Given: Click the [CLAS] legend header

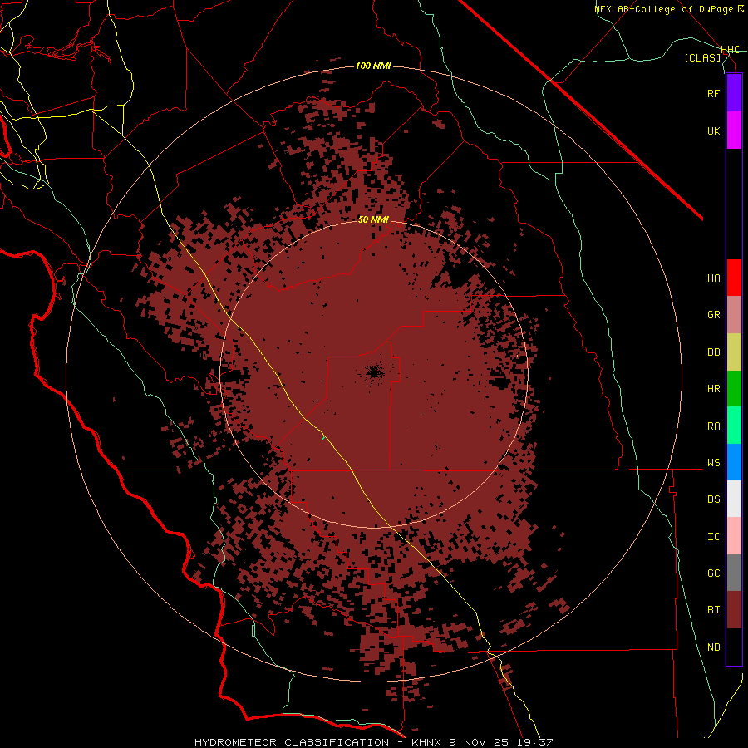Looking at the screenshot, I should coord(702,57).
